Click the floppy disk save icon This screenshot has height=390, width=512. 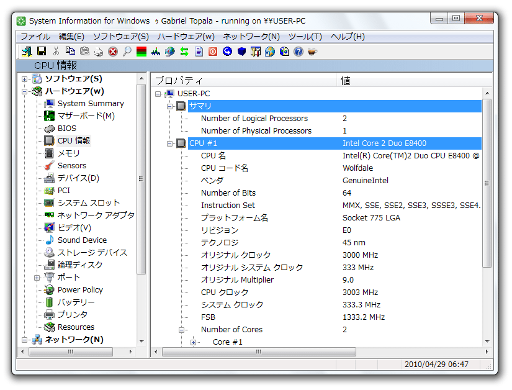click(42, 52)
